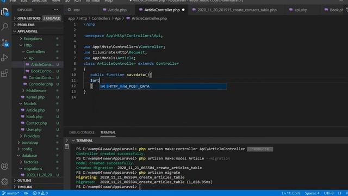The width and height of the screenshot is (348, 196).
Task: Collapse the Api folder
Action: tap(32, 58)
